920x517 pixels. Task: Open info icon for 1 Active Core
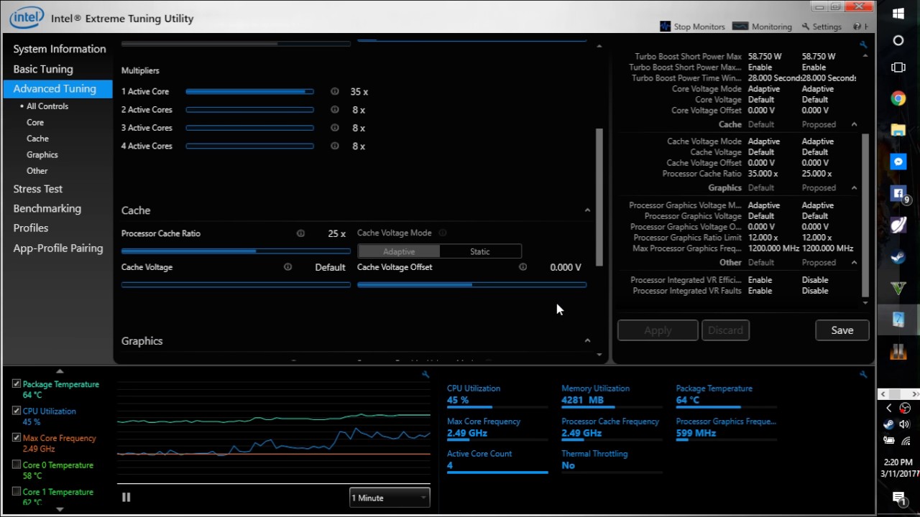334,91
